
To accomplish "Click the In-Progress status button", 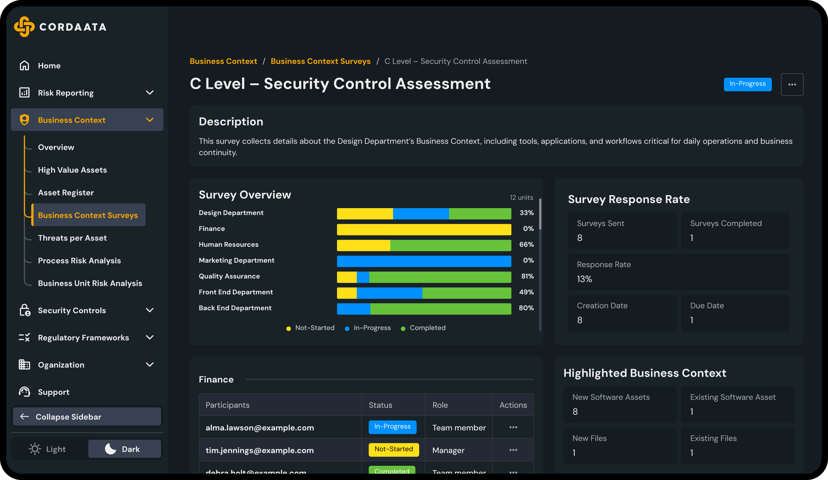I will (x=748, y=84).
